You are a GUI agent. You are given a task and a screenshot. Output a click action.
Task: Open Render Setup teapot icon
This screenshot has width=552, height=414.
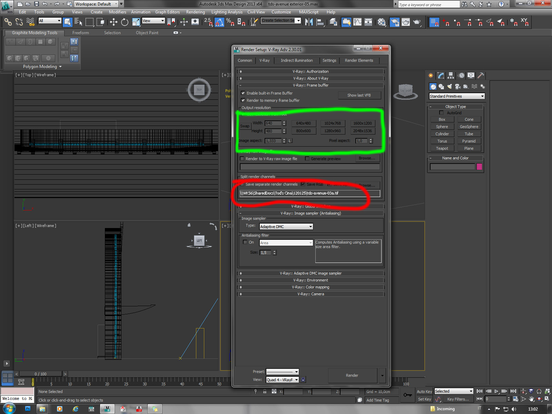pyautogui.click(x=394, y=22)
